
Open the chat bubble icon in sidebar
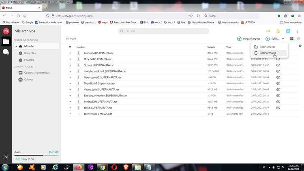coord(6,51)
